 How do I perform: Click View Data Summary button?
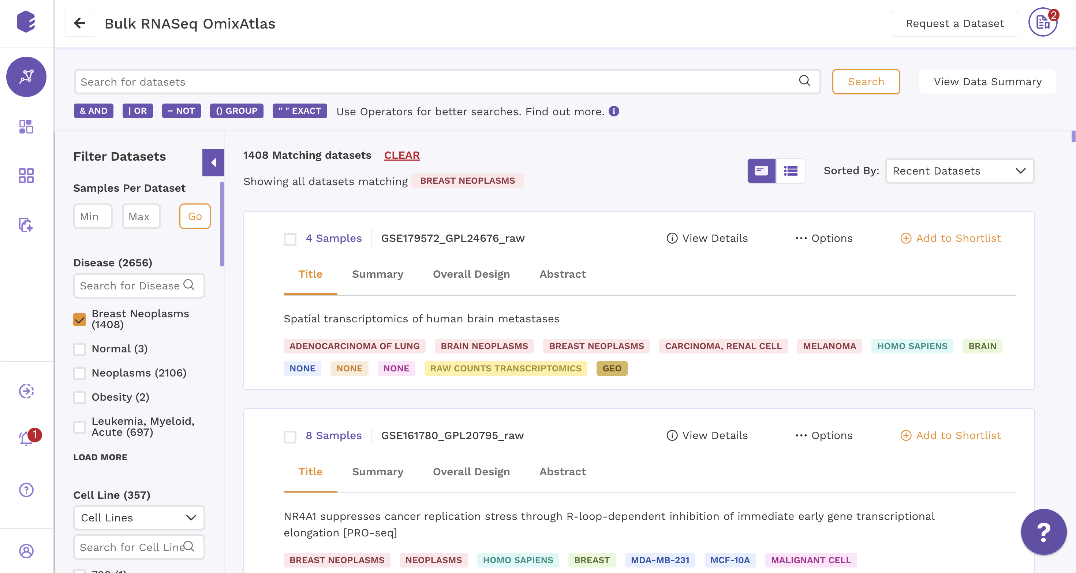coord(987,82)
